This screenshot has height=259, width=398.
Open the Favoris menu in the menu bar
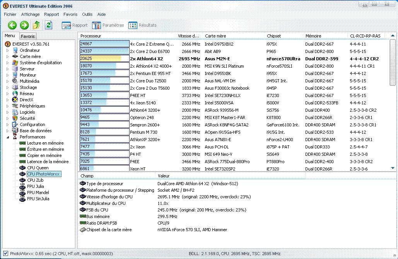[70, 14]
